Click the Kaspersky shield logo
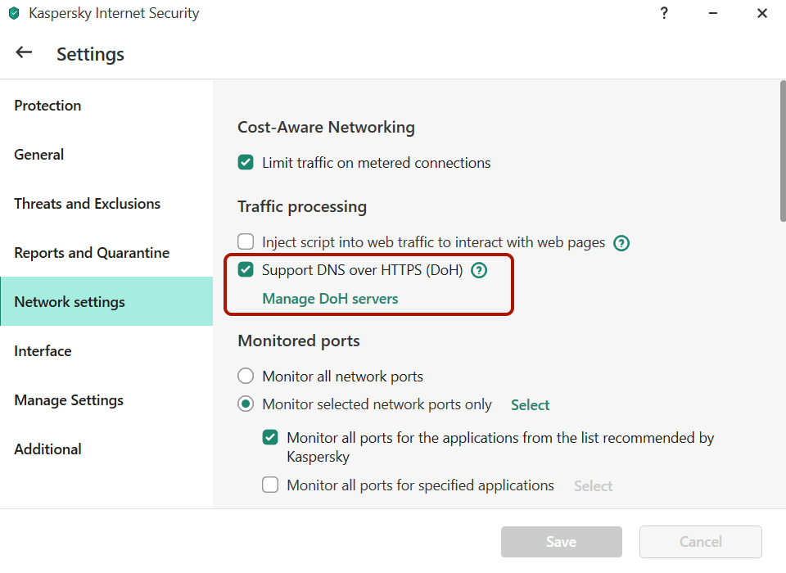786x573 pixels. pos(12,13)
